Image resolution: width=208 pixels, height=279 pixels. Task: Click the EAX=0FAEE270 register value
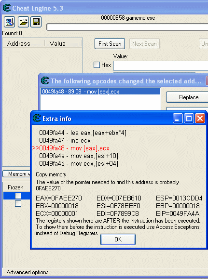pyautogui.click(x=59, y=198)
